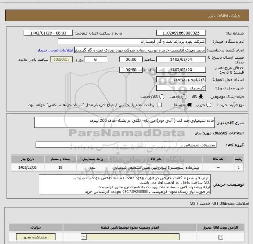Image resolution: width=253 pixels, height=244 pixels.
Task: Click the جزئیات اطلاعات نیاز title bar
Action: (127, 16)
